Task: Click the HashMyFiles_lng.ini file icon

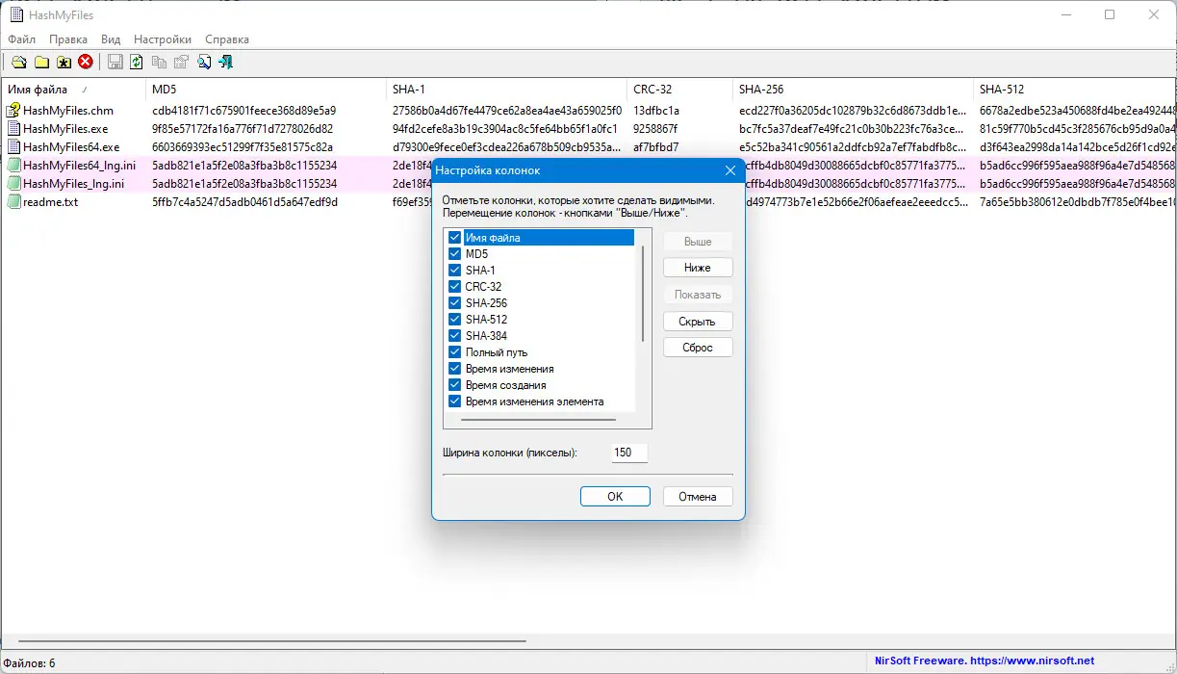Action: (13, 184)
